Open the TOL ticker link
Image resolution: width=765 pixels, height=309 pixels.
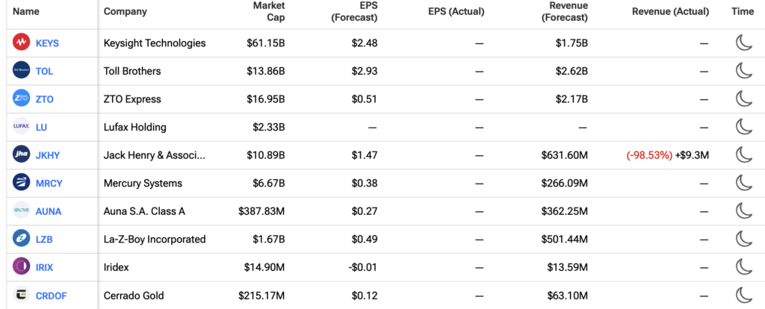pyautogui.click(x=44, y=72)
